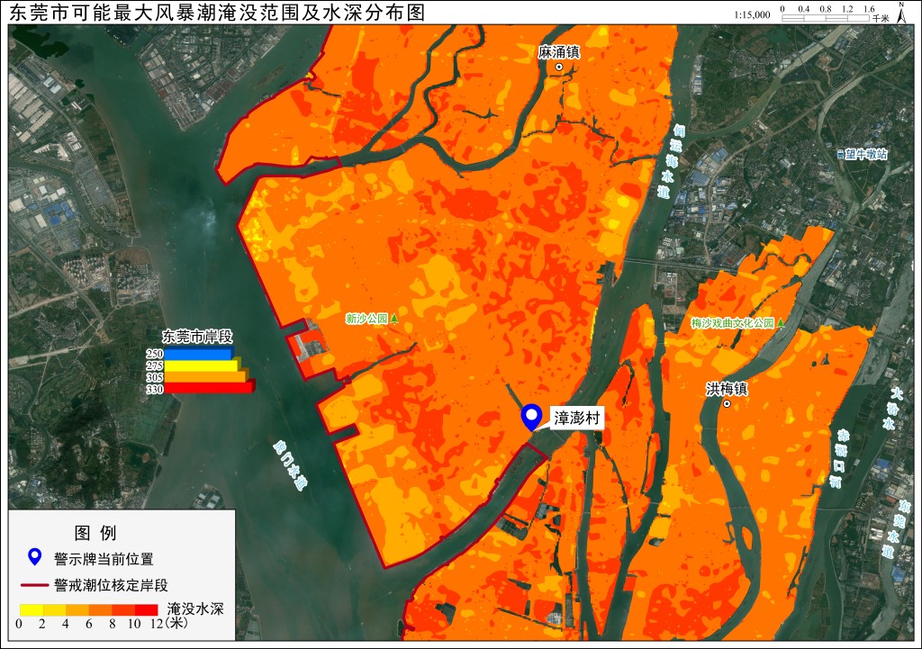Viewport: 922px width, 649px height.
Task: Click the town marker dot under 洪梅镇
Action: tap(727, 404)
